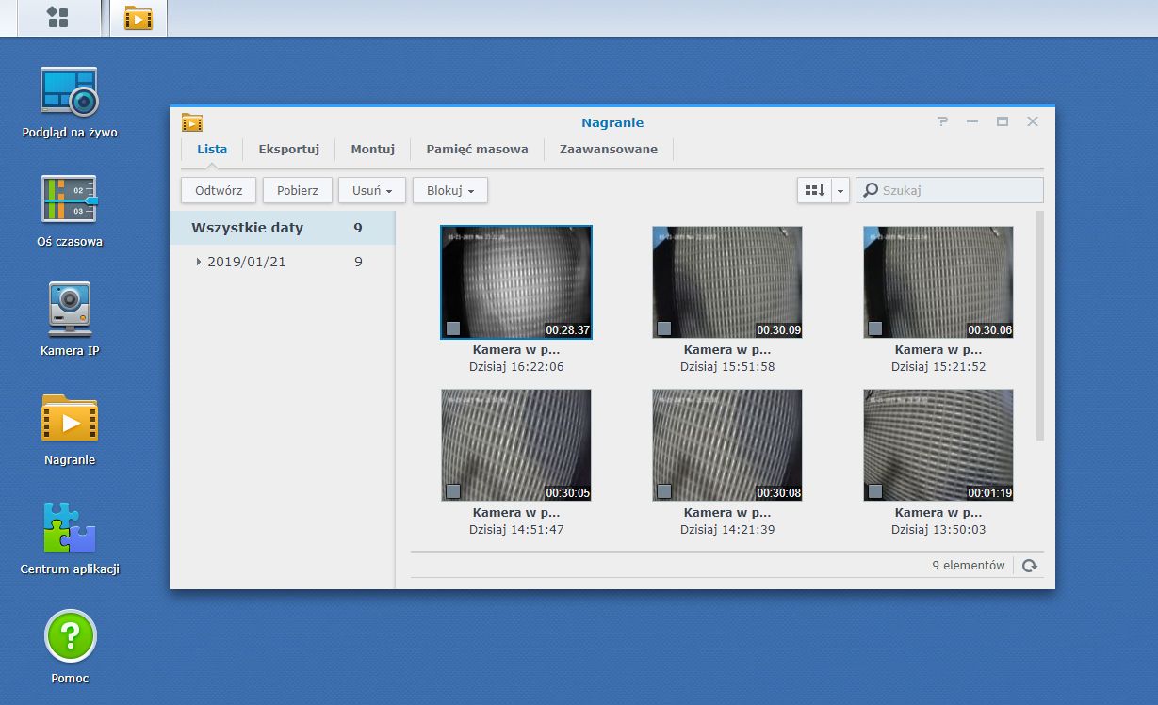The width and height of the screenshot is (1158, 705).
Task: Click the refresh icon beside 9 elementów
Action: click(1030, 566)
